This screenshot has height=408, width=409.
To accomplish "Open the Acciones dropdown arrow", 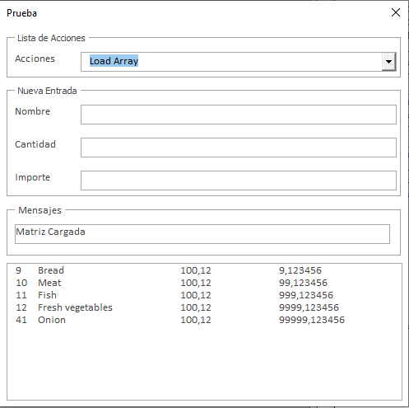I will (388, 62).
